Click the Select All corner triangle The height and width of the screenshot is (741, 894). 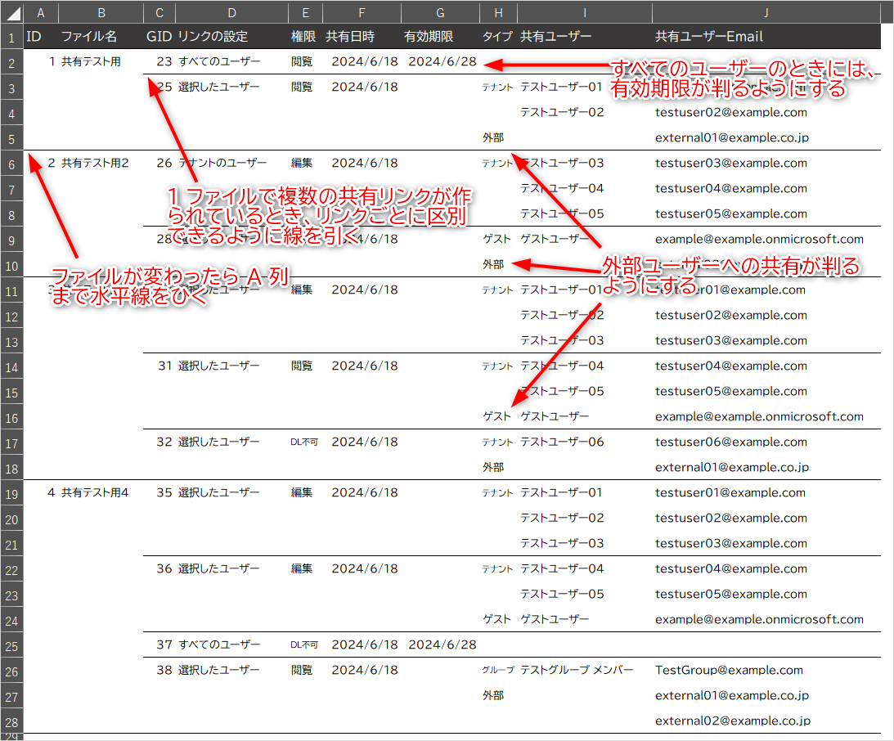[x=12, y=14]
